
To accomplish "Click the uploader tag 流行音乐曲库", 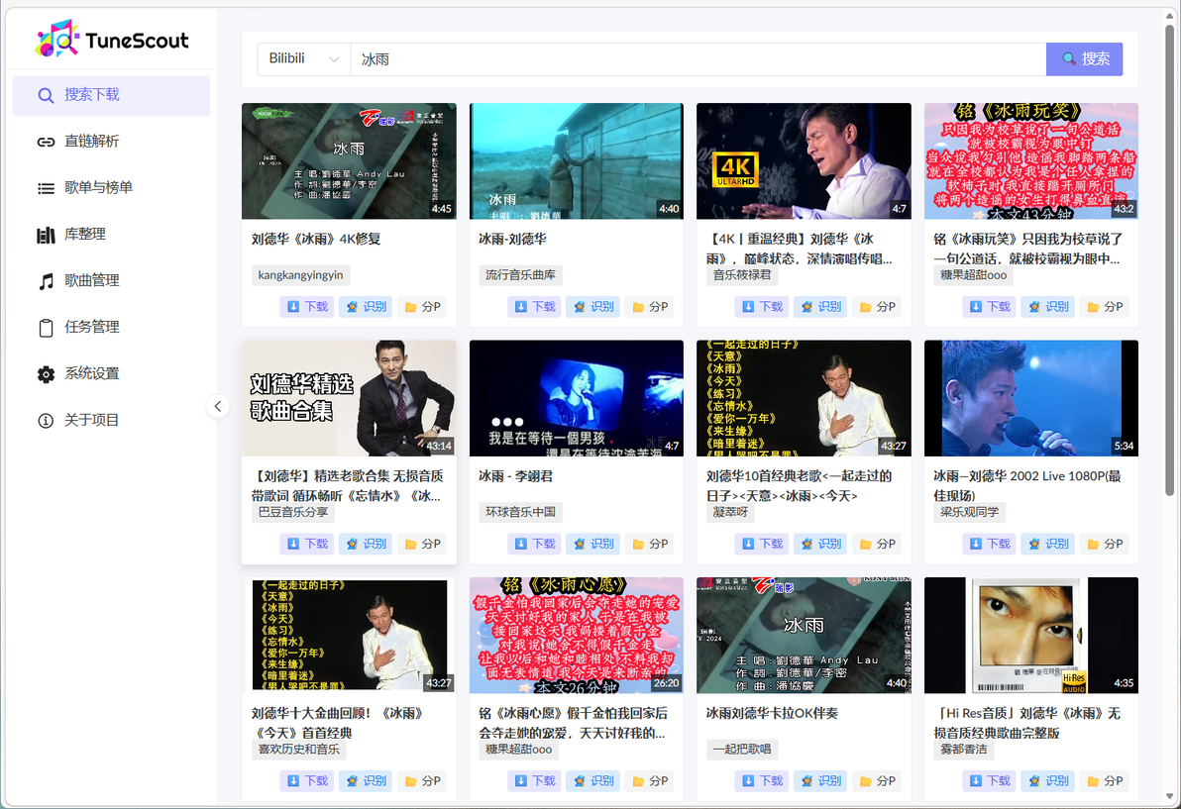I will click(x=520, y=275).
